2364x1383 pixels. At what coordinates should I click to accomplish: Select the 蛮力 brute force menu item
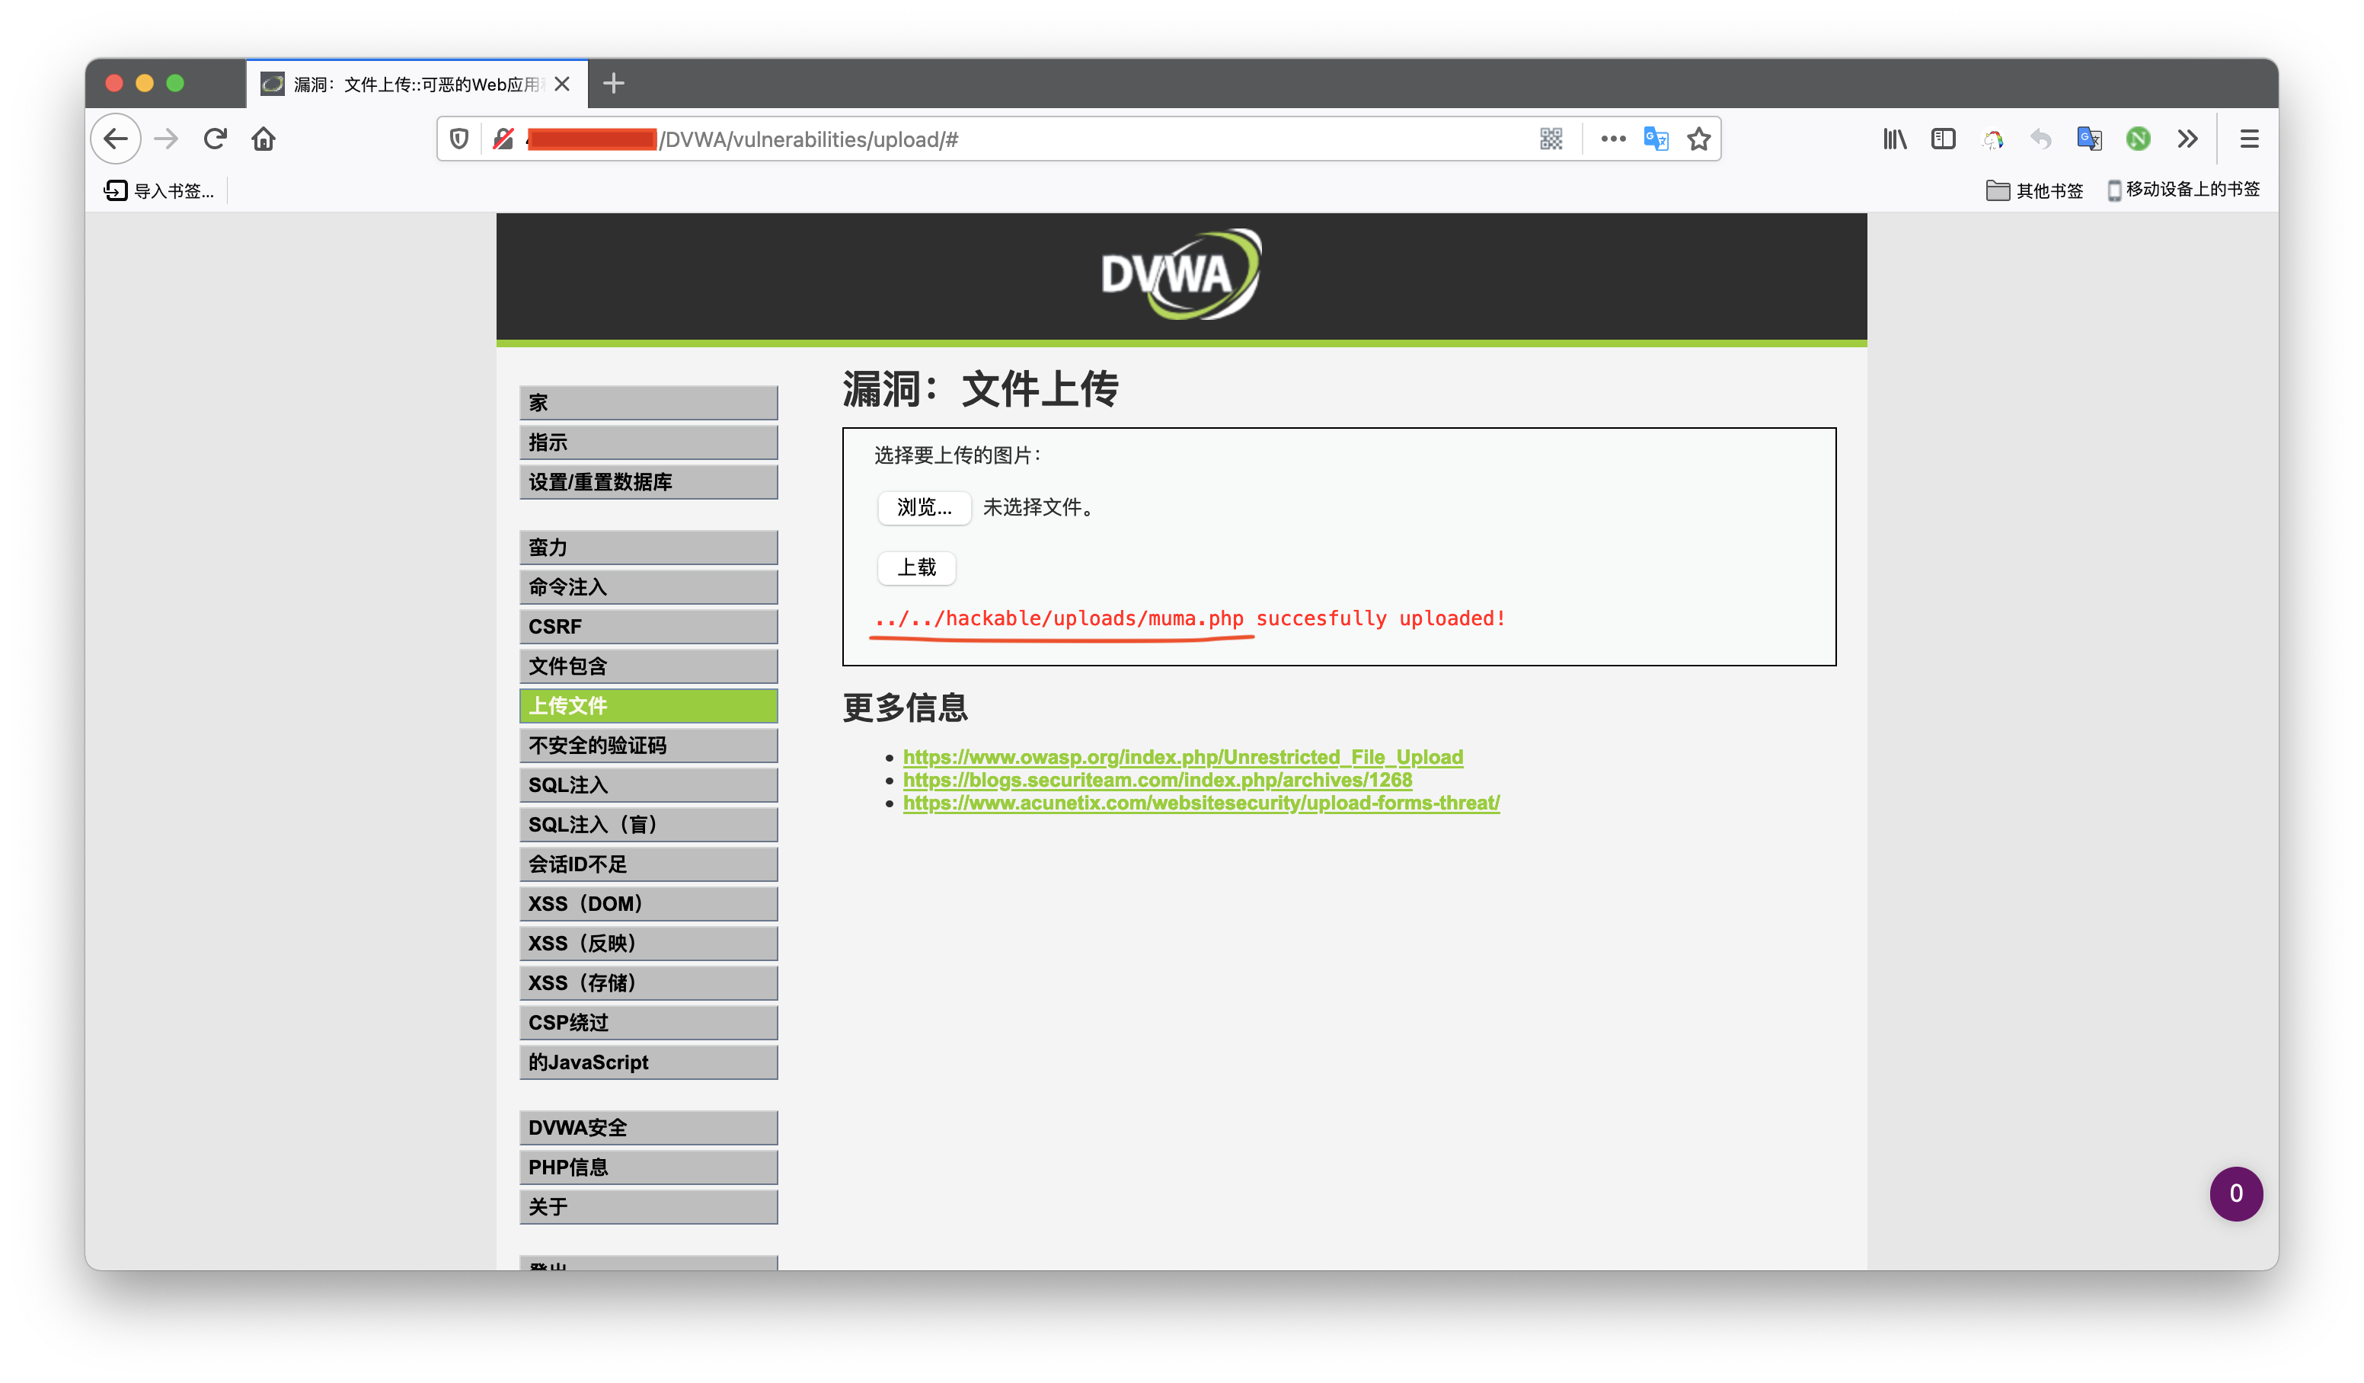tap(648, 547)
